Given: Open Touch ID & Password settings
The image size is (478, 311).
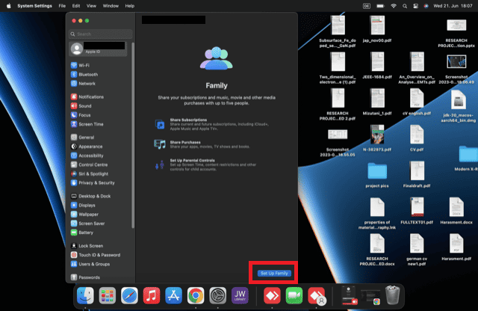Looking at the screenshot, I should 99,255.
